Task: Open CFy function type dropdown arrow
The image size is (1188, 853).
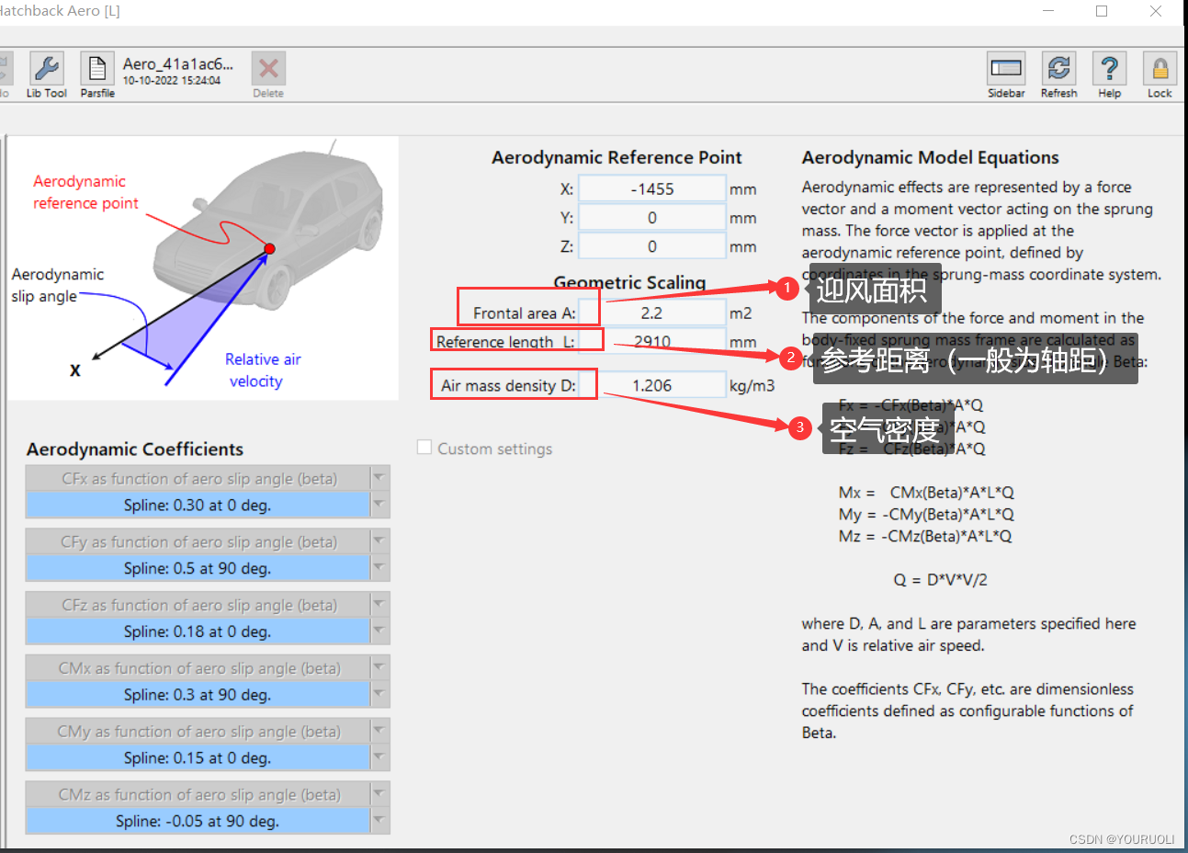Action: point(379,541)
